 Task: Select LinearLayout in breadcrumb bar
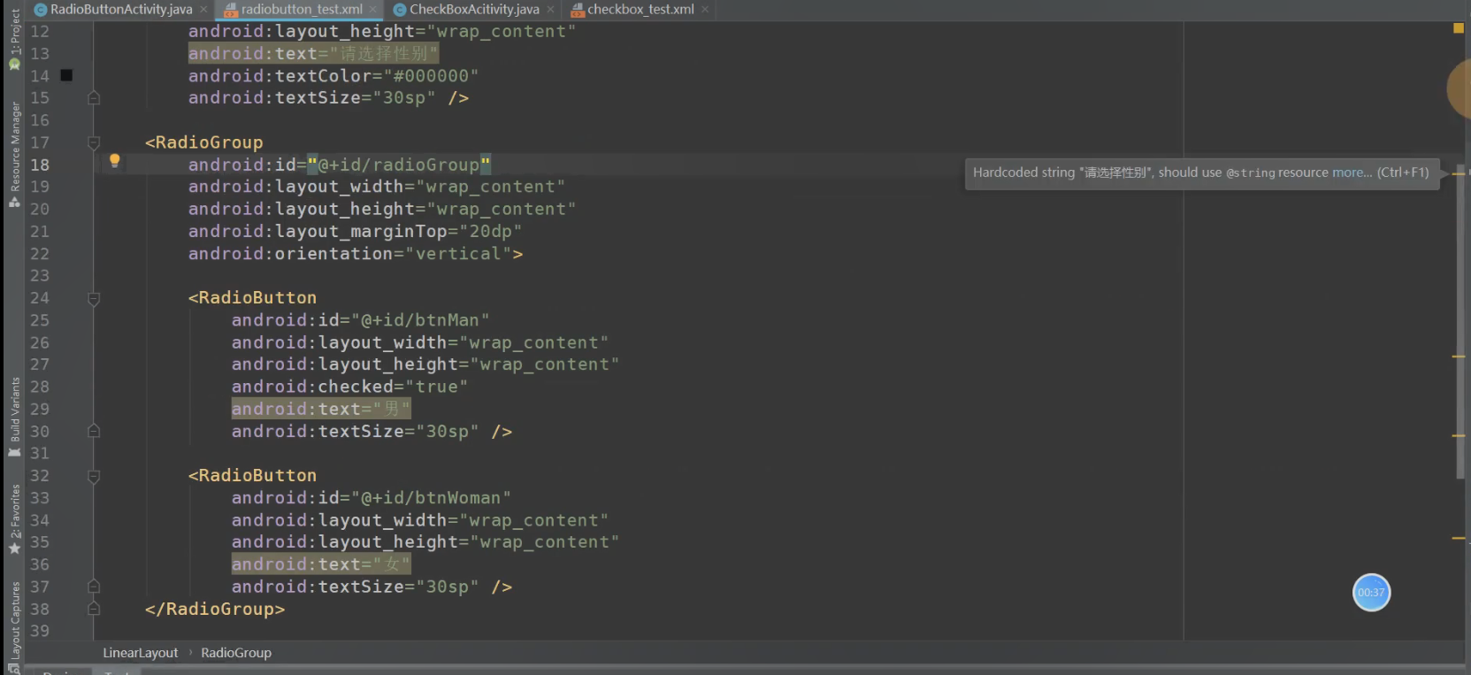point(140,653)
